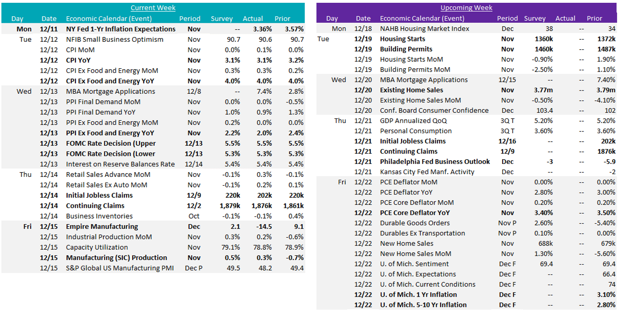618x312 pixels.
Task: Select the S&P Global US Manufacturing PMI row
Action: 120,268
